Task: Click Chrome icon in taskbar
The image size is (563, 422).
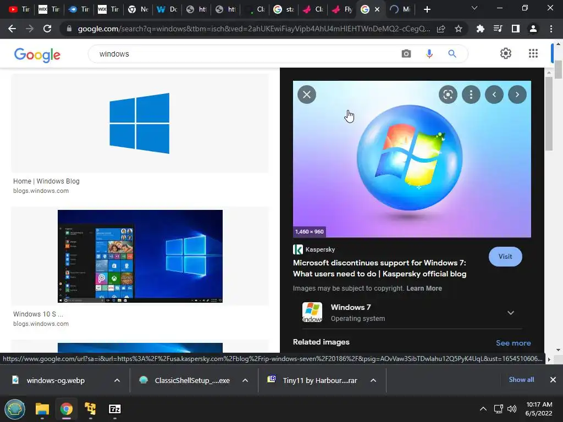Action: click(67, 409)
